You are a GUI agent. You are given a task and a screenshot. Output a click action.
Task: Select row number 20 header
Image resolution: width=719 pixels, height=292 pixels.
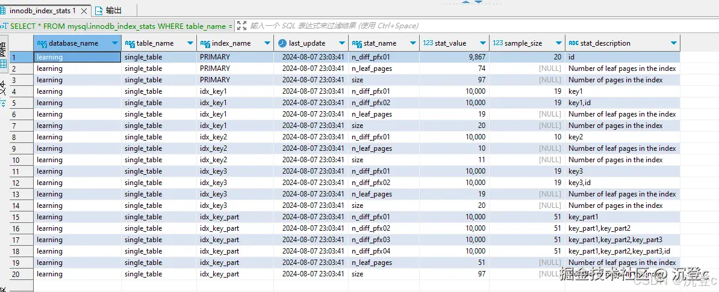click(22, 274)
